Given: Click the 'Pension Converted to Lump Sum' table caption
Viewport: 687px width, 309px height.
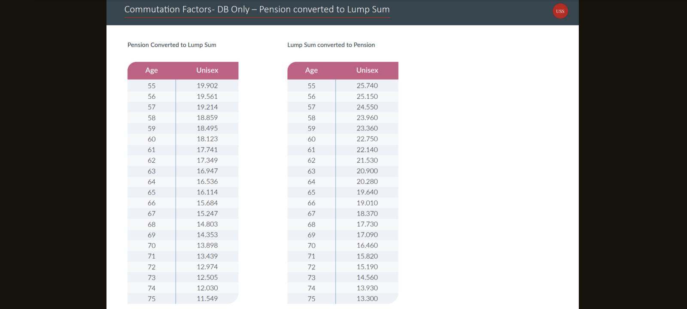Looking at the screenshot, I should click(172, 45).
